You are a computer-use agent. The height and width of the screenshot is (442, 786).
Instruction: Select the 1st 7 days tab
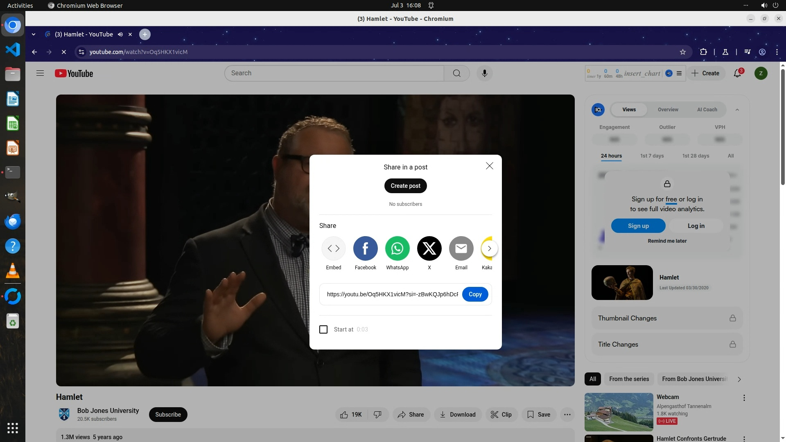coord(652,156)
